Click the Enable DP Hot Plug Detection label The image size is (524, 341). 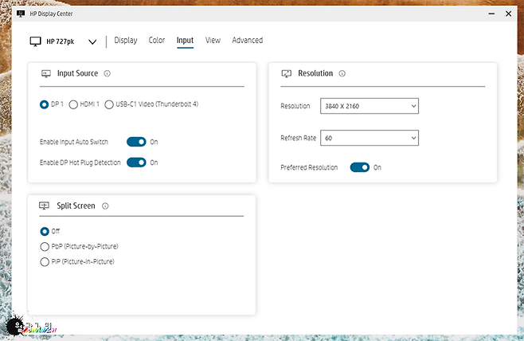pos(80,163)
